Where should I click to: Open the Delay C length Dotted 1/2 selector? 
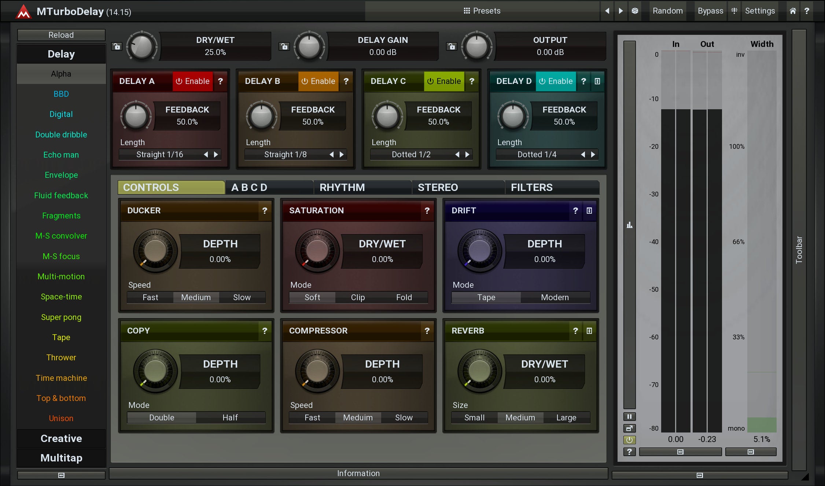point(411,155)
